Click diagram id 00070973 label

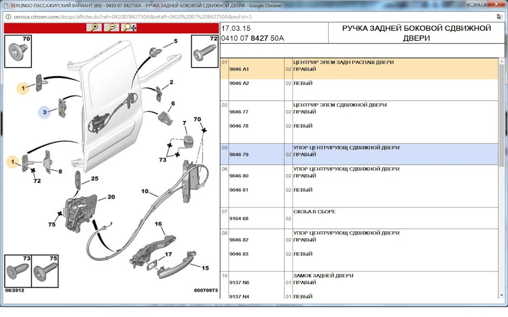[206, 291]
